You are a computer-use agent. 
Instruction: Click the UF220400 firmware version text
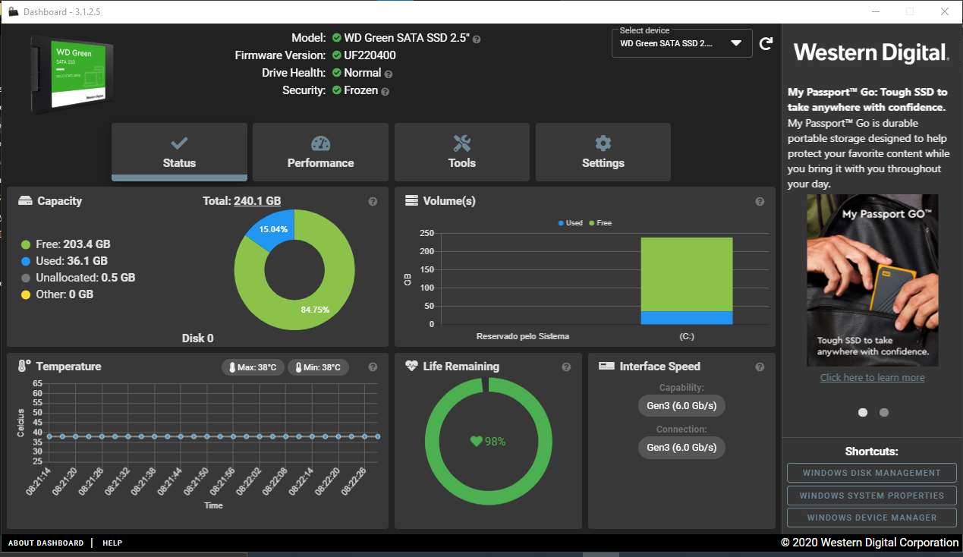pyautogui.click(x=370, y=55)
